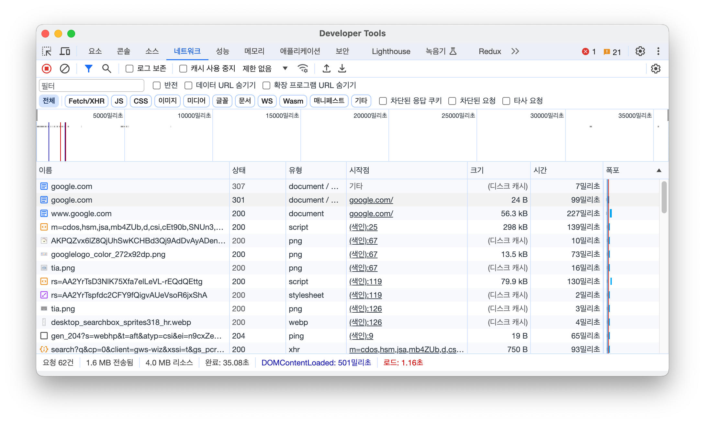Image resolution: width=705 pixels, height=424 pixels.
Task: Click xhr icon of search?q&cp=0 row
Action: pyautogui.click(x=44, y=350)
